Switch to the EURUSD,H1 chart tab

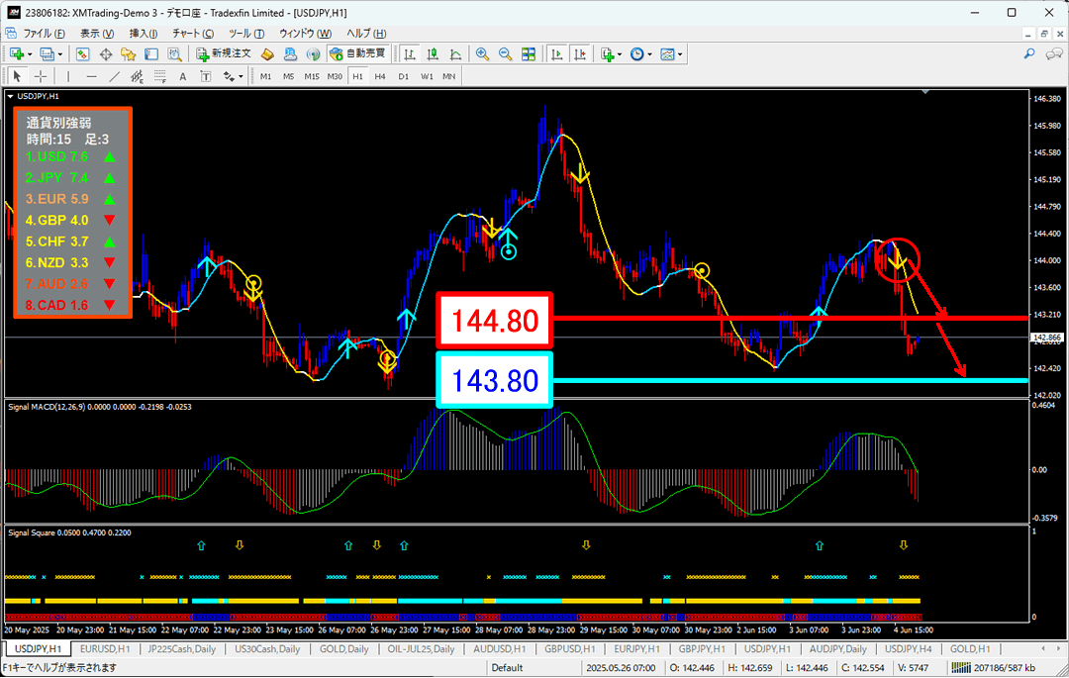click(104, 649)
